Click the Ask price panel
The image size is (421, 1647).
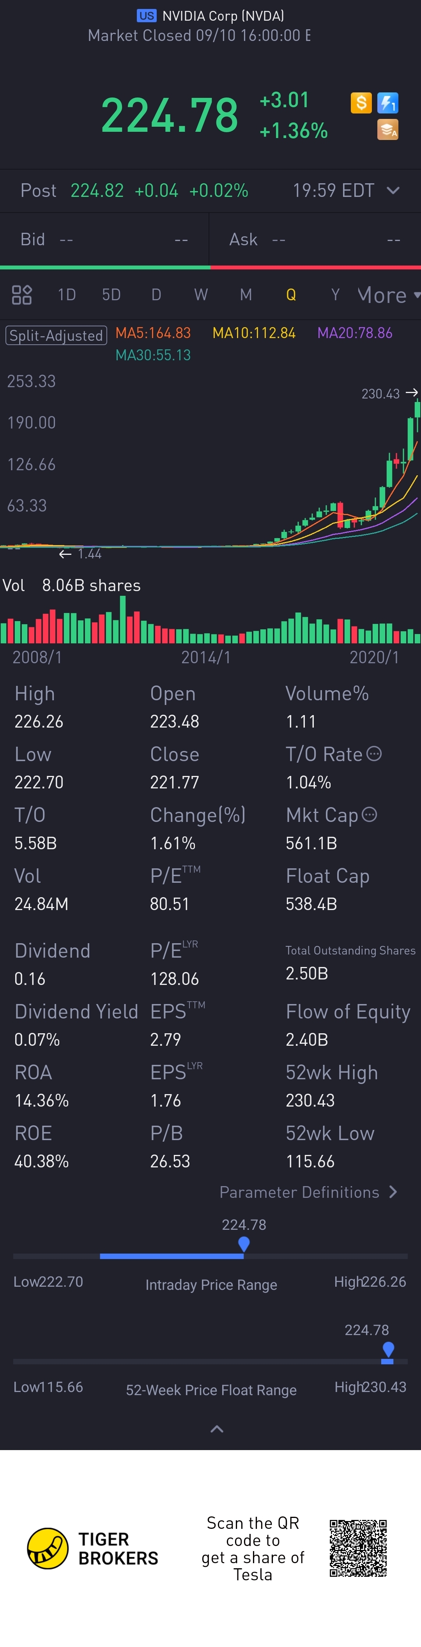coord(315,240)
